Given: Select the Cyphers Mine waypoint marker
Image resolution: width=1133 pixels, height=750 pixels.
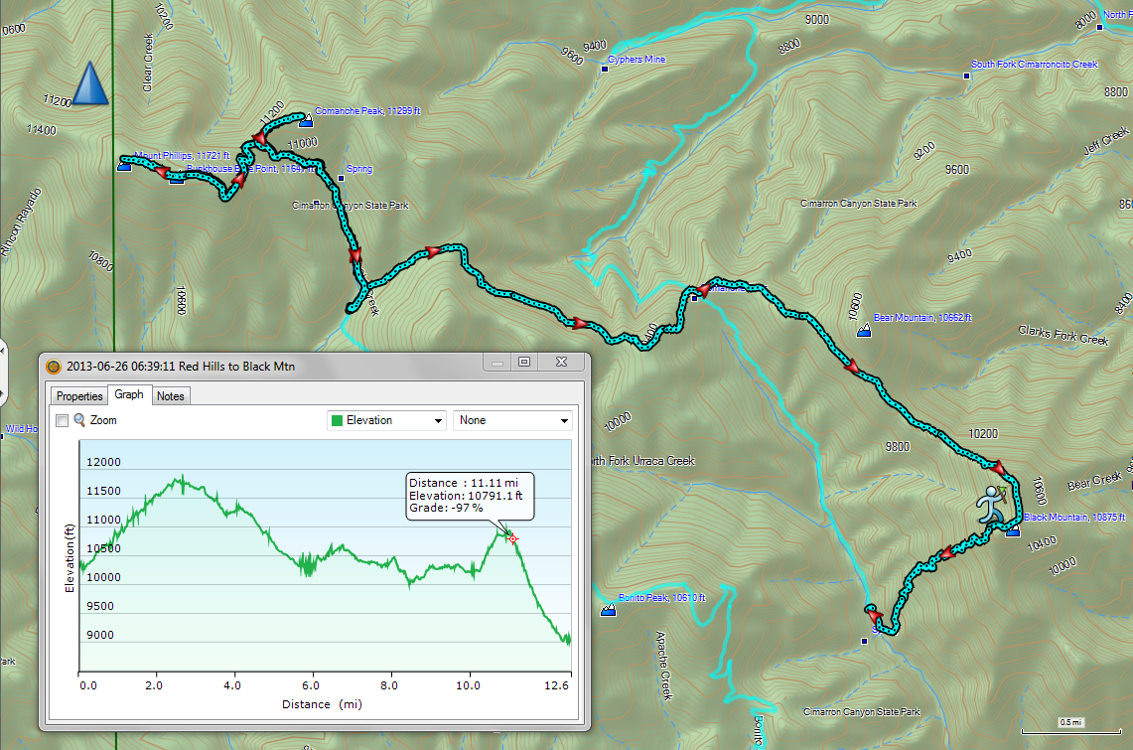Looking at the screenshot, I should 607,70.
